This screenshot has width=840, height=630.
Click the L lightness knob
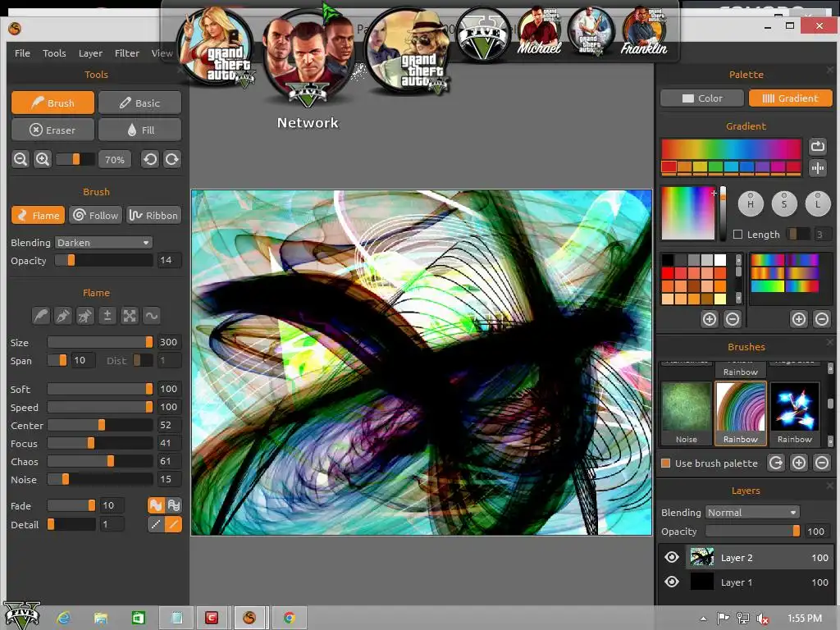click(818, 203)
